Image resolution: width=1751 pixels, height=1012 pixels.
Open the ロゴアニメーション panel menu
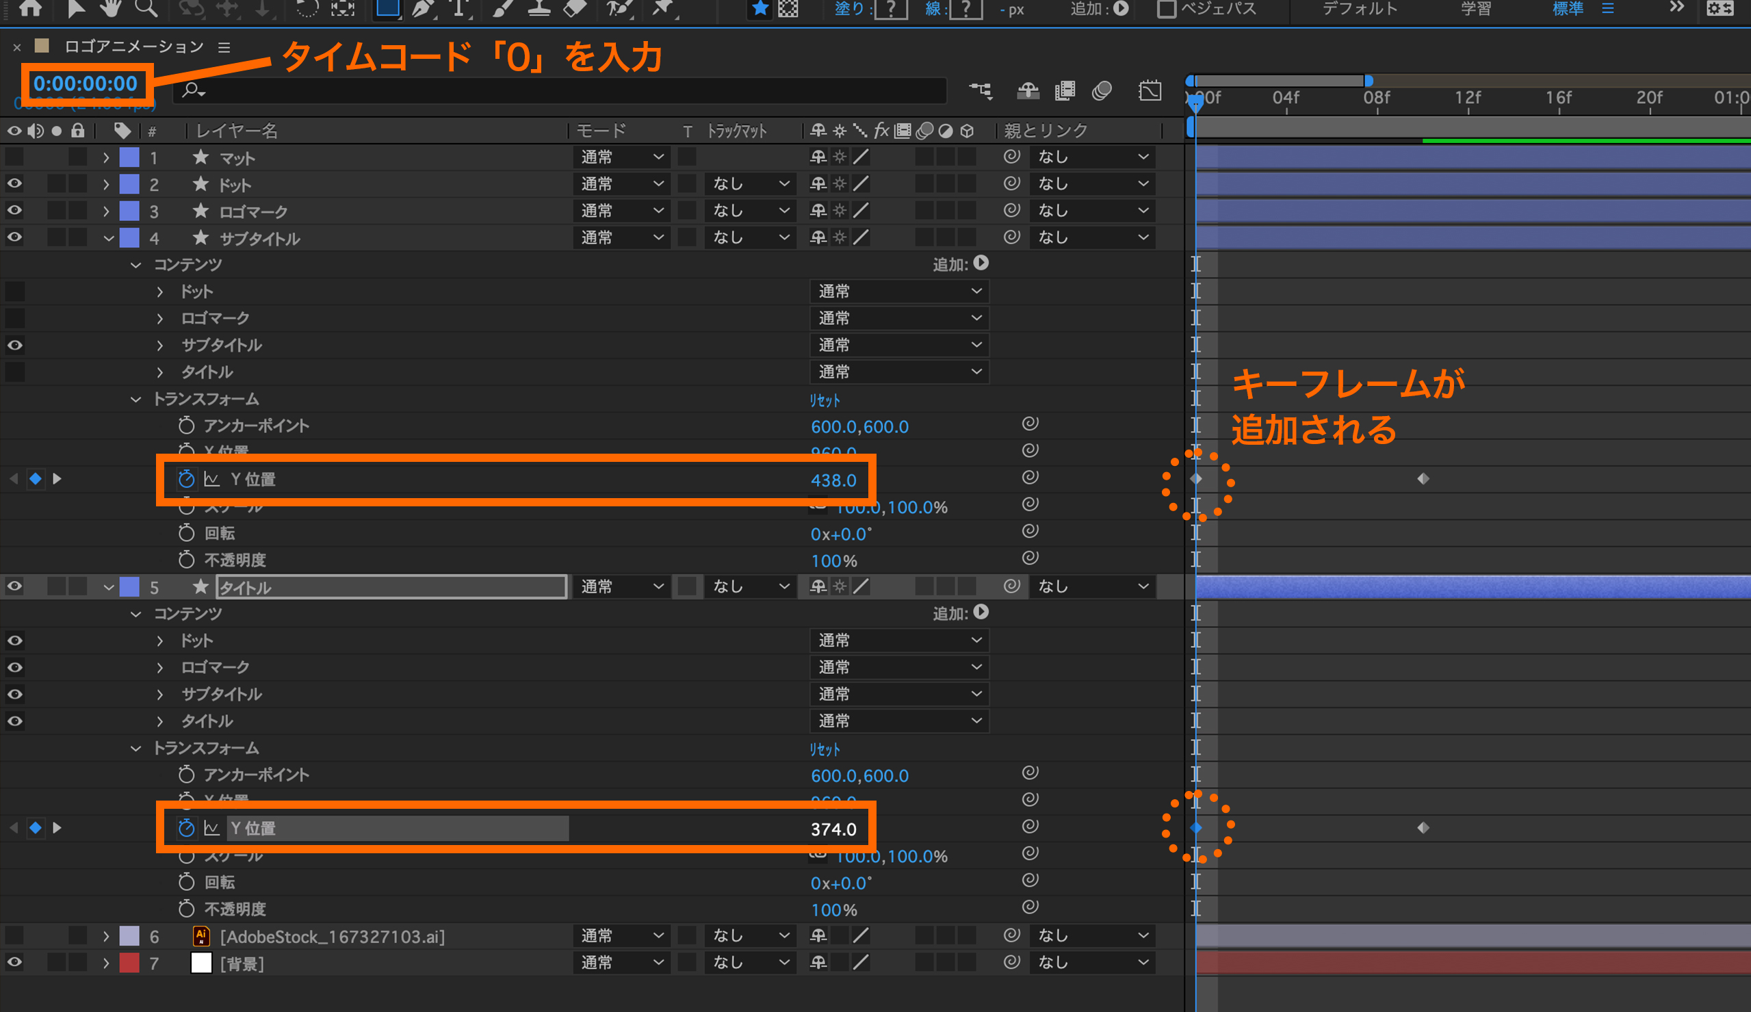point(224,47)
